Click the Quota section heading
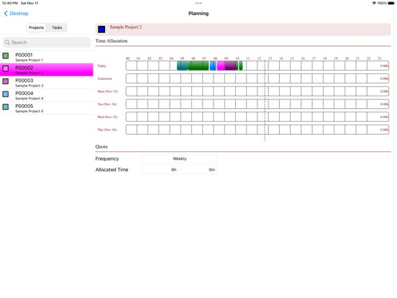 (x=101, y=147)
